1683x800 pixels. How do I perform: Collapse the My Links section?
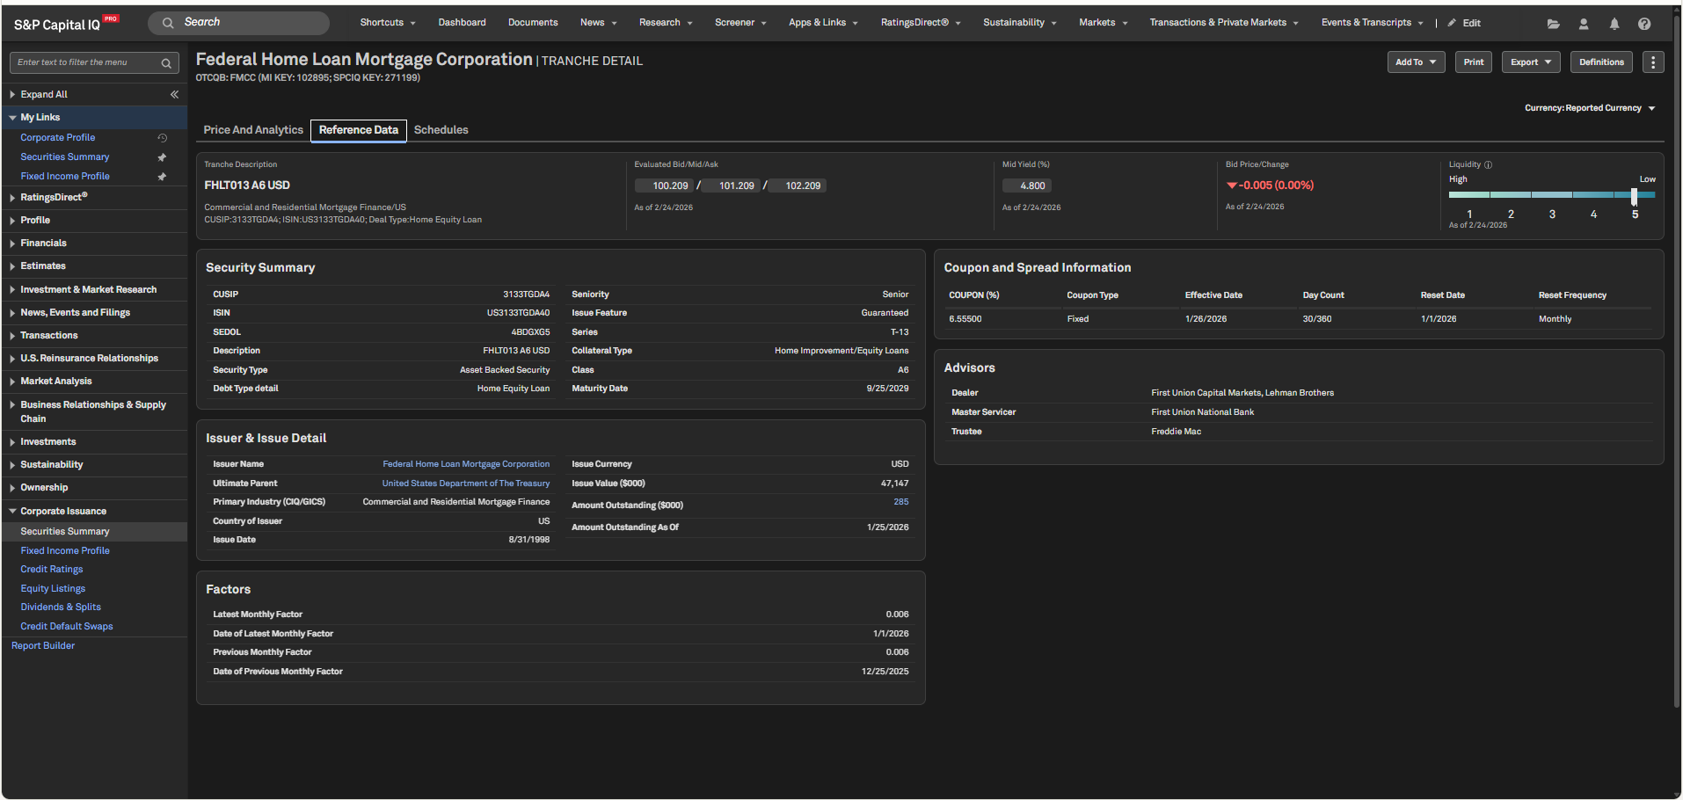pos(13,117)
